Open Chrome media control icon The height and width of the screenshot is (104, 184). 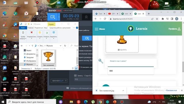167,19
